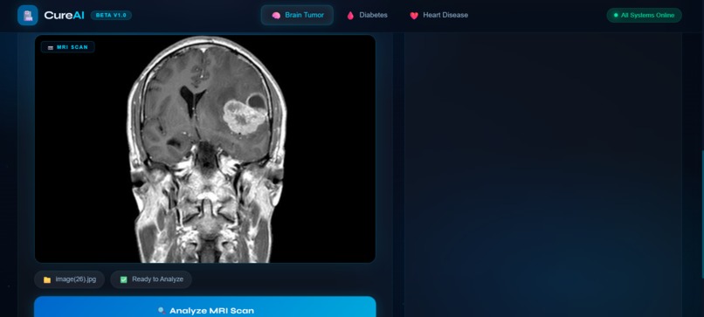The image size is (704, 317).
Task: Click the BETA V1.0 badge
Action: tap(111, 15)
